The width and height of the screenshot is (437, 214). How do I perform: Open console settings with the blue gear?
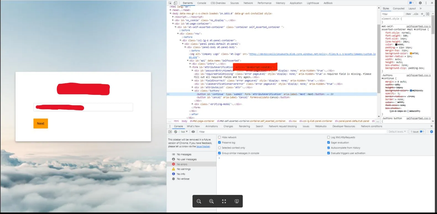pos(431,132)
